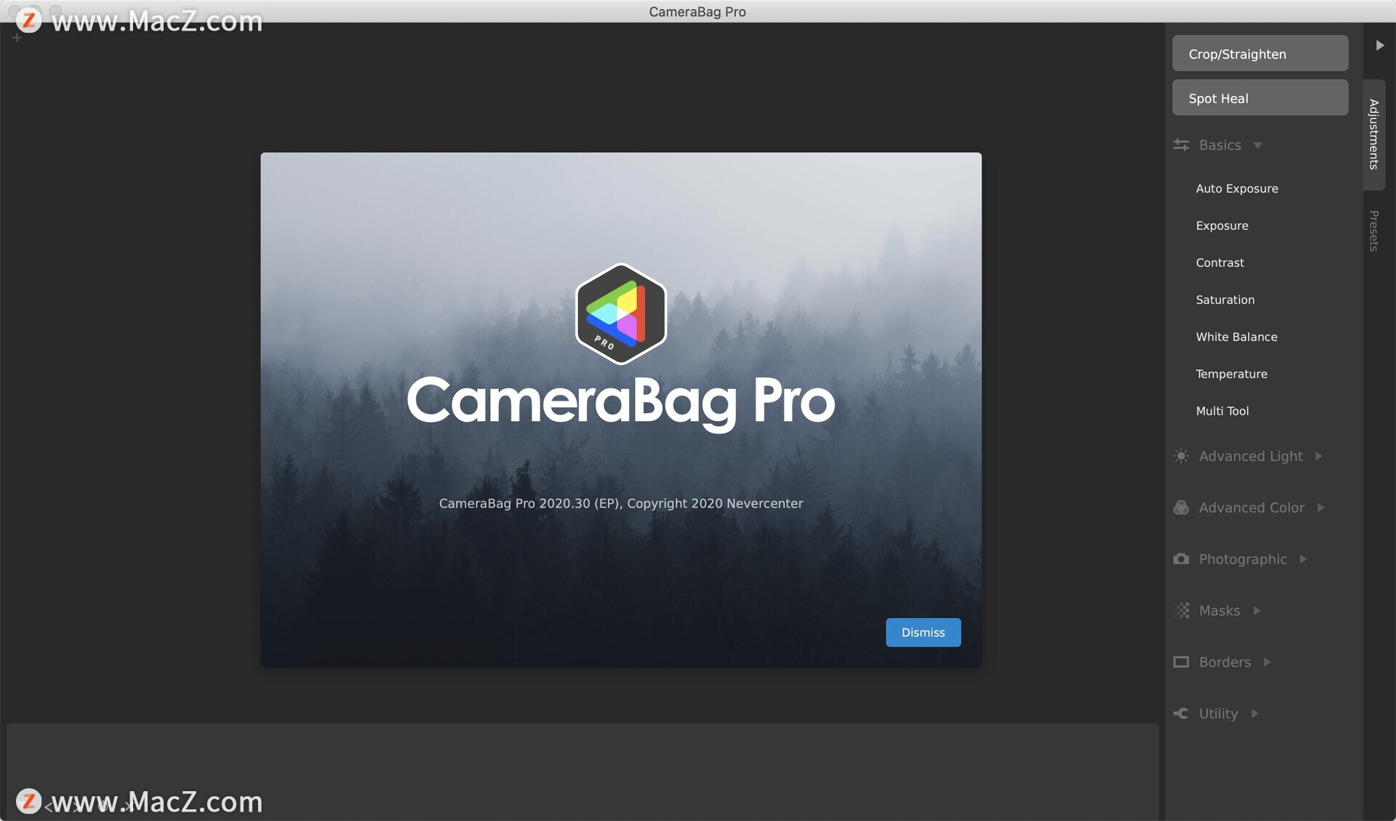Click the Utility section label

tap(1218, 713)
